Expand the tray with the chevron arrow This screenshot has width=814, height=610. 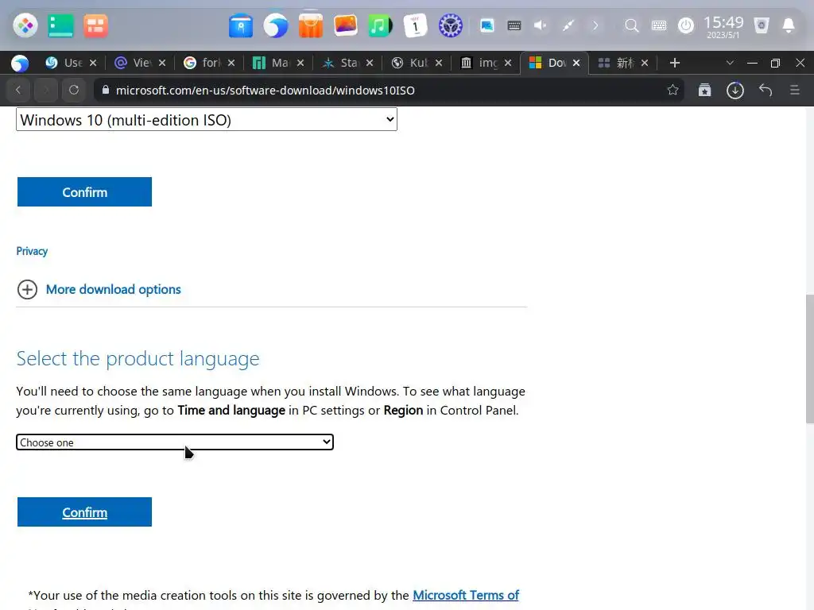(595, 25)
